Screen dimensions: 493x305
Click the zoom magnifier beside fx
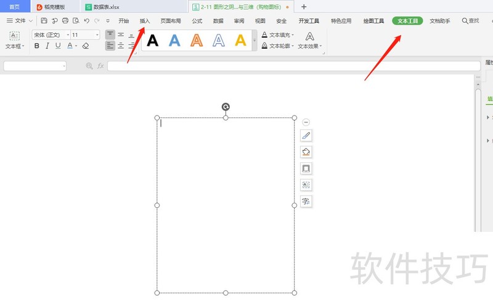click(89, 66)
